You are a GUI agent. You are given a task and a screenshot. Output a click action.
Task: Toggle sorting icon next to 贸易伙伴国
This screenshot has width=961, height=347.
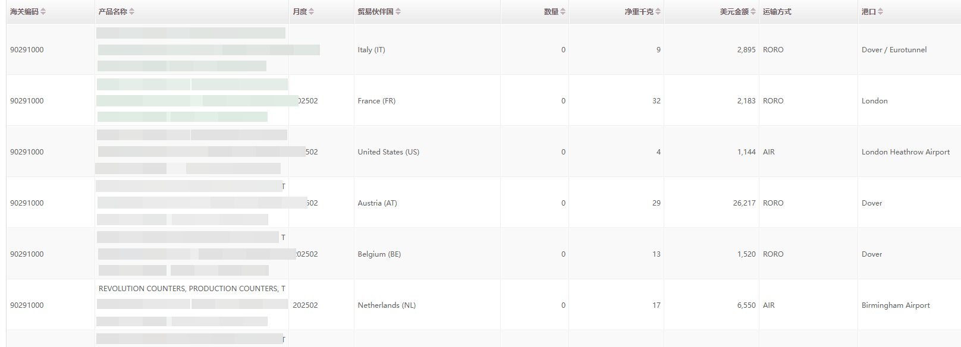tap(398, 12)
